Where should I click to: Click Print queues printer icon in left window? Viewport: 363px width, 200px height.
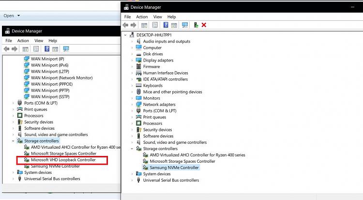point(20,109)
